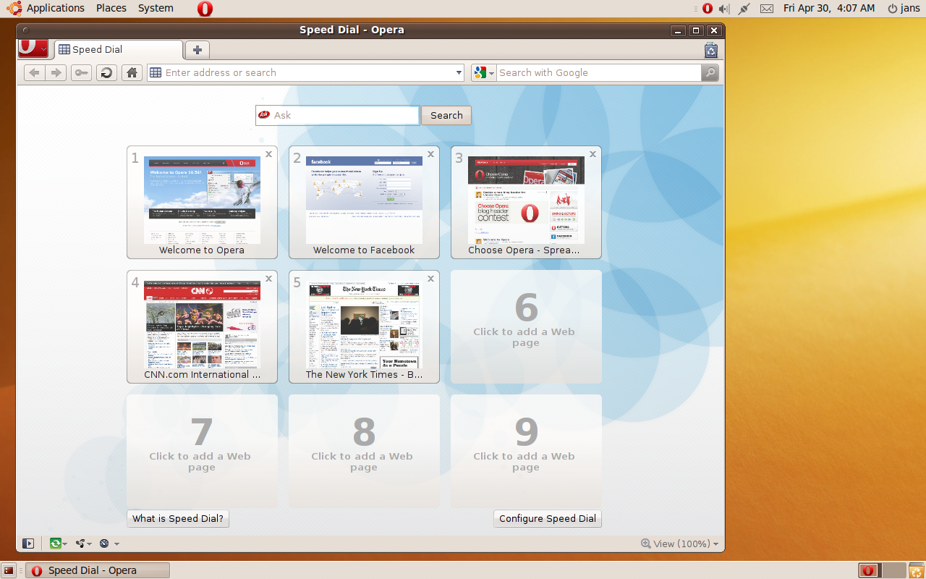Click the Opera tray icon in notification area
This screenshot has width=926, height=579.
tap(708, 9)
